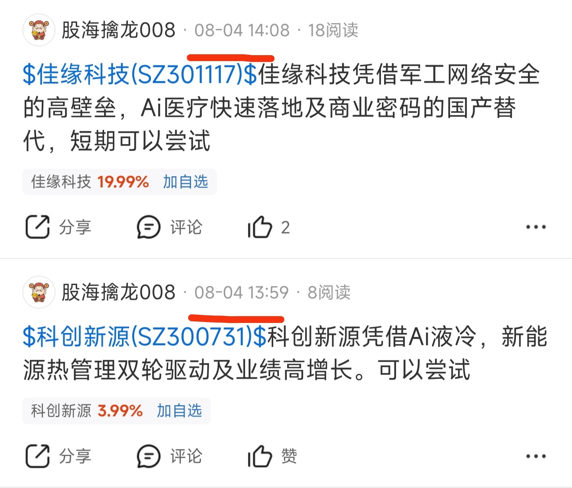Add 佳缘科技 to watchlist via 加自选
This screenshot has height=488, width=572.
pyautogui.click(x=186, y=182)
